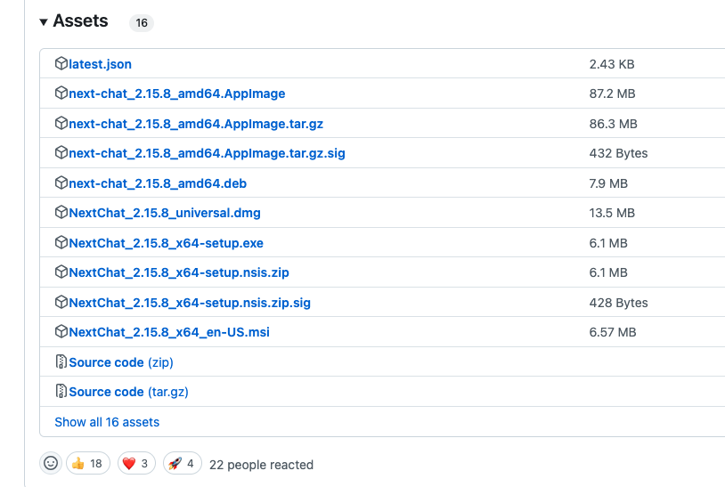Image resolution: width=725 pixels, height=487 pixels.
Task: Download latest.json
Action: (100, 64)
